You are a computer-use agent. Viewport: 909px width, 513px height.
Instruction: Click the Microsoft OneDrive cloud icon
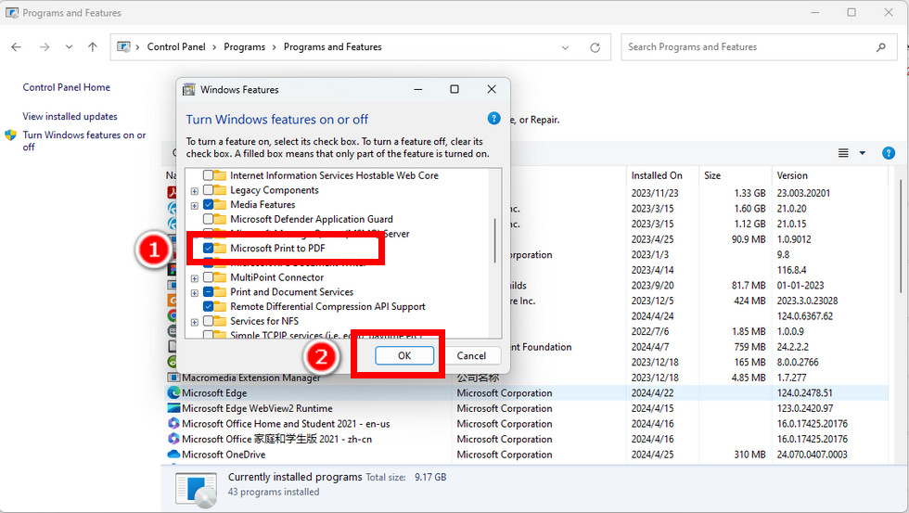(x=173, y=455)
